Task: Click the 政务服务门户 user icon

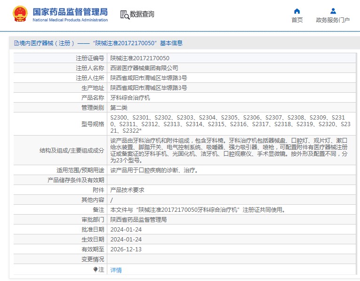Action: coord(333,11)
